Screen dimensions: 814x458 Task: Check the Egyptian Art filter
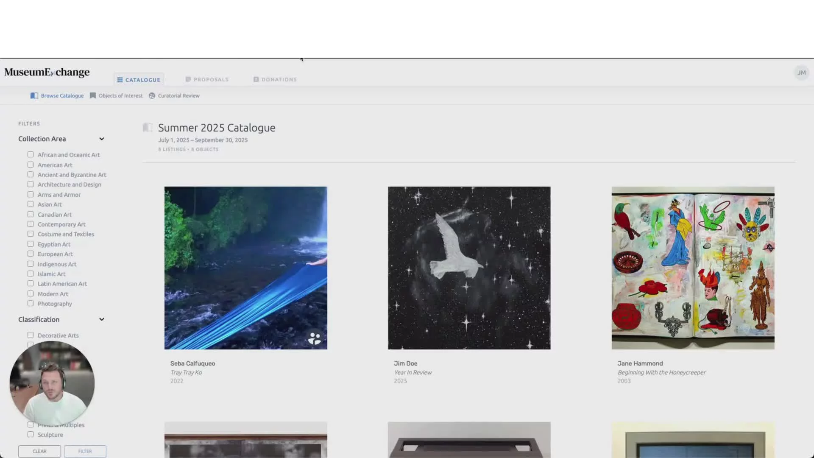tap(31, 244)
